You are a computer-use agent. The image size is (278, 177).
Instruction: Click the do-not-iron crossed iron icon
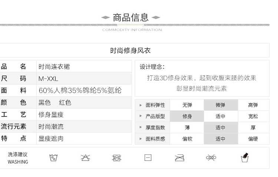coord(179,158)
